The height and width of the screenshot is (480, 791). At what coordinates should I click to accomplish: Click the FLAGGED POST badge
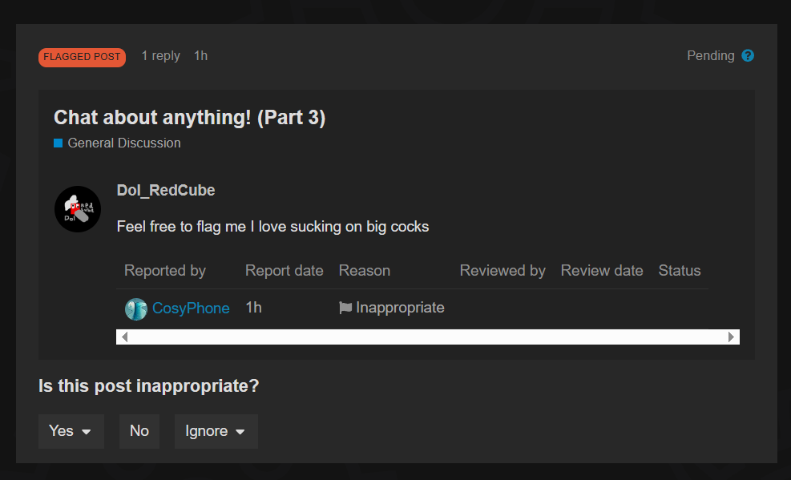82,57
